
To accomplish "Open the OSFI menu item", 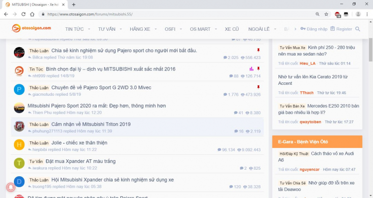I will 170,29.
